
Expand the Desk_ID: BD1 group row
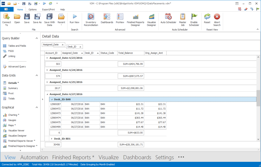click(51, 138)
